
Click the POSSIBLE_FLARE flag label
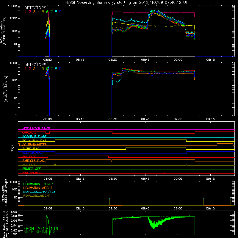[34, 137]
